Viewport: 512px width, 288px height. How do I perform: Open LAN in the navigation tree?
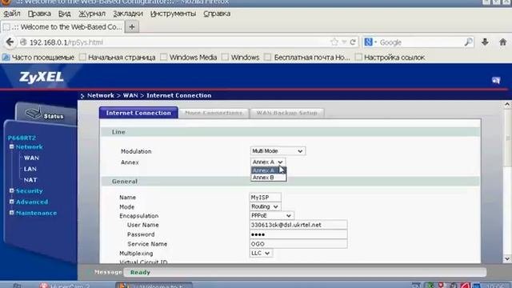point(30,169)
